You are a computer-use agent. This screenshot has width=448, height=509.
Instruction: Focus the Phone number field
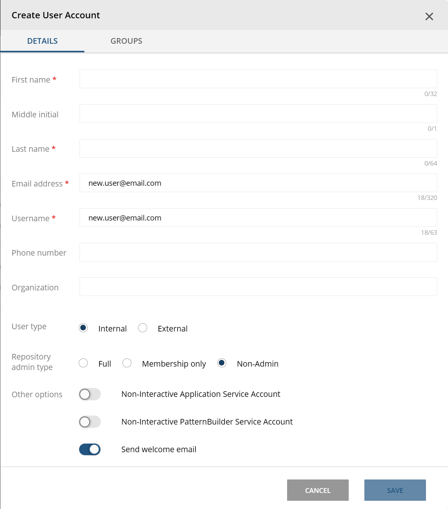pyautogui.click(x=258, y=252)
